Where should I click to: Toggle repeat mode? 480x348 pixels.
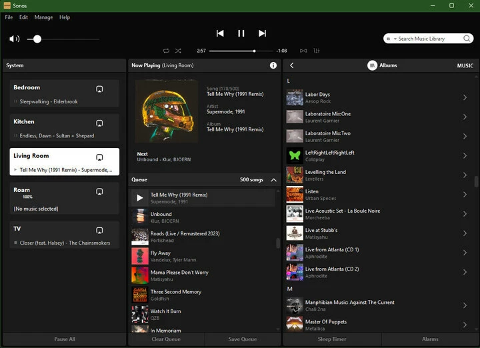click(166, 51)
